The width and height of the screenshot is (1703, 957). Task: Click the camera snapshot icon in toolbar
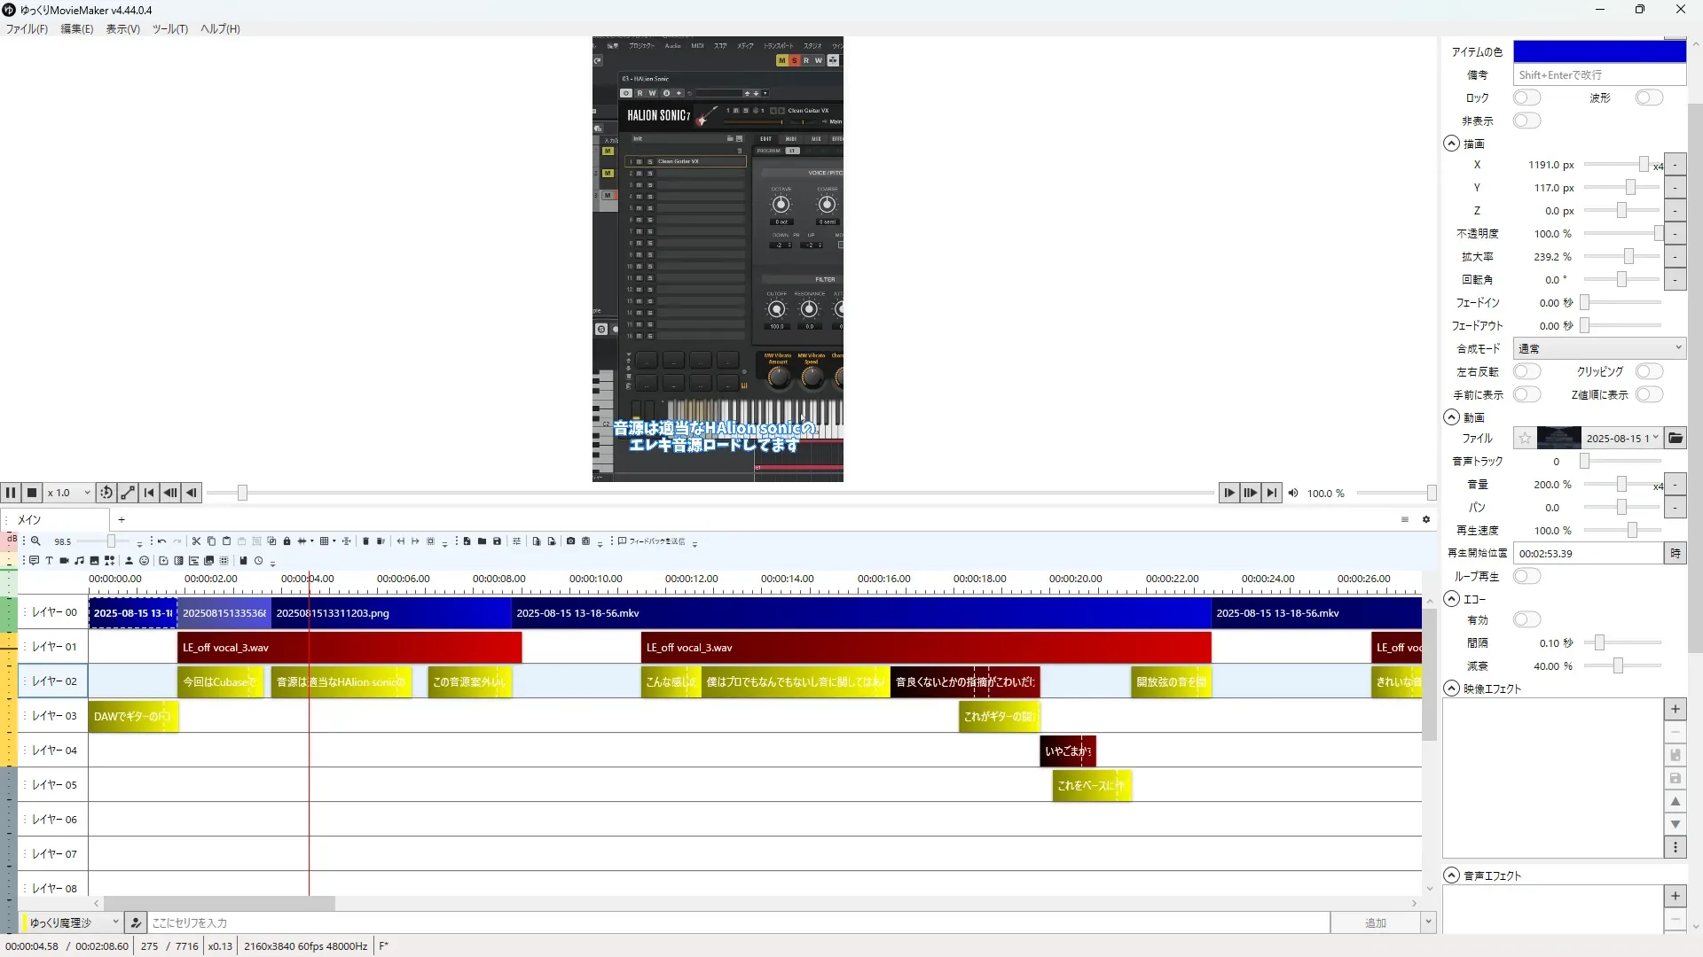click(x=570, y=541)
